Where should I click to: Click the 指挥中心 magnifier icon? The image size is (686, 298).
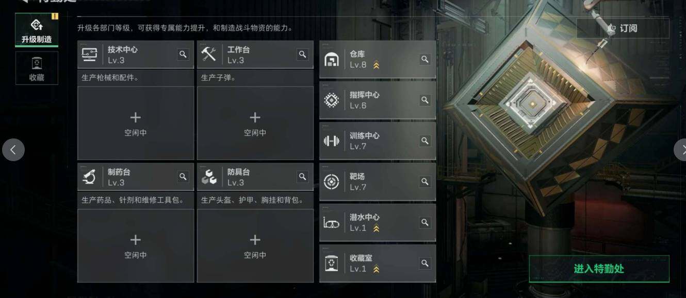click(x=425, y=100)
